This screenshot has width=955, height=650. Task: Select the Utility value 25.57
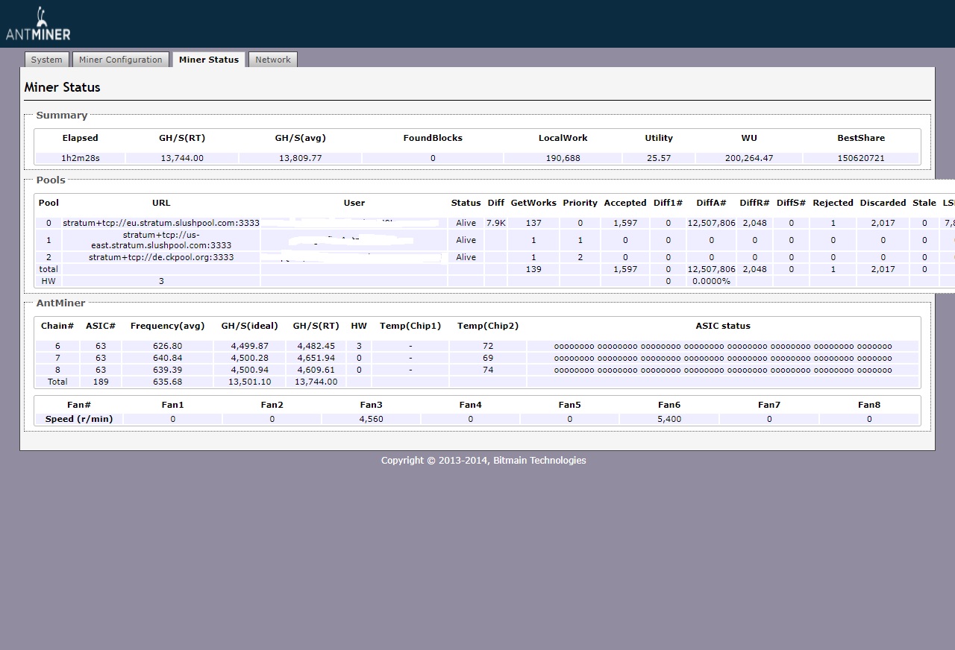[x=659, y=158]
